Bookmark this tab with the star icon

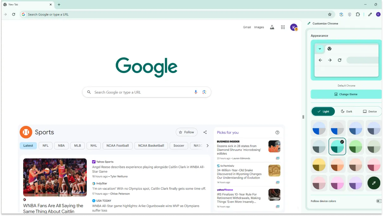[x=330, y=14]
